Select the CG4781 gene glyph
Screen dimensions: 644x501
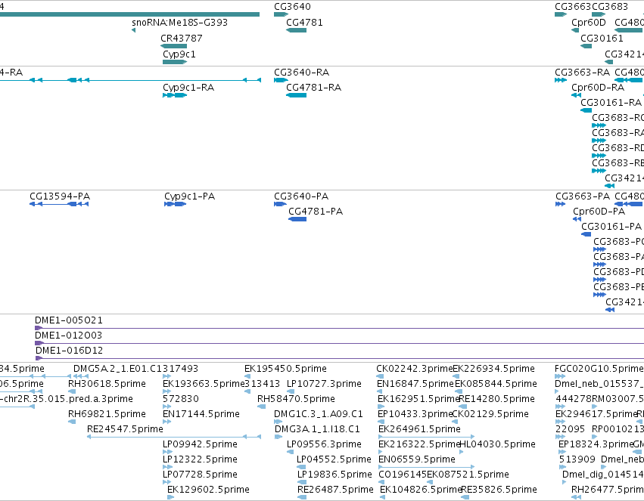[296, 30]
